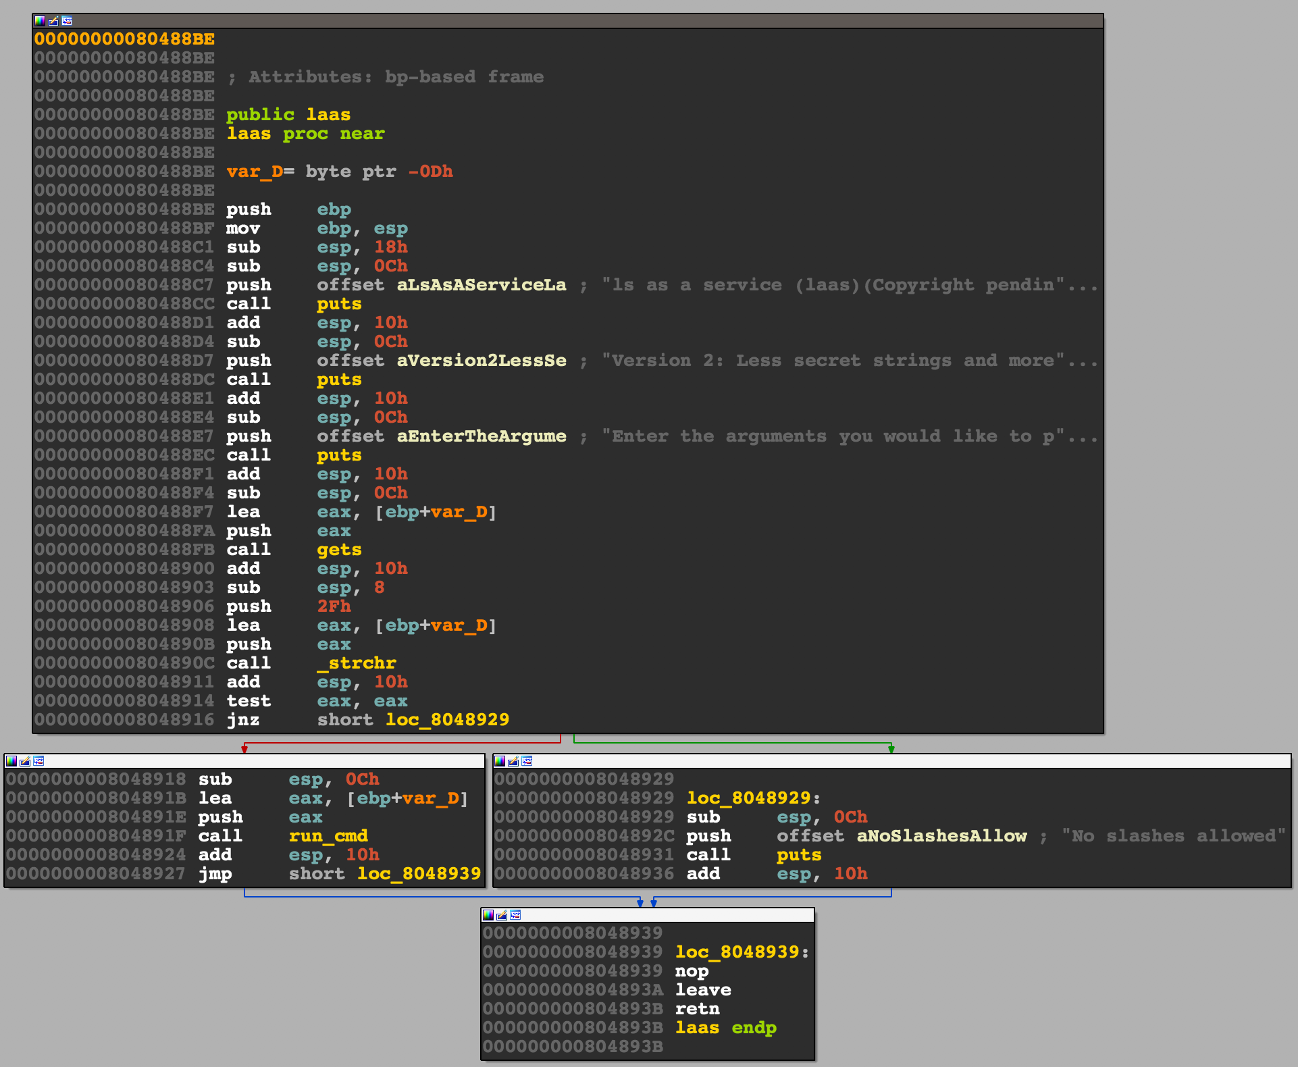Select '2Fh' operand in push instruction
Screen dimensions: 1298x1067
click(x=334, y=606)
